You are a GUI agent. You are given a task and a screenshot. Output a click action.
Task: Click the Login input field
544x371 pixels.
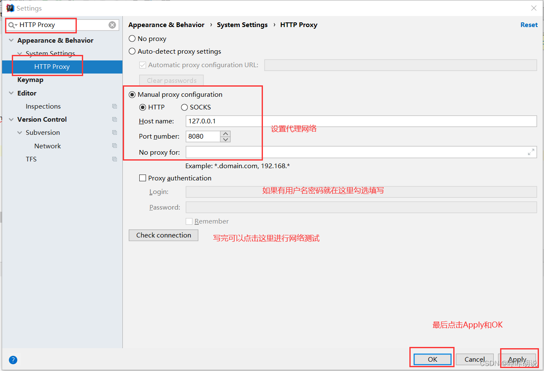tap(361, 192)
